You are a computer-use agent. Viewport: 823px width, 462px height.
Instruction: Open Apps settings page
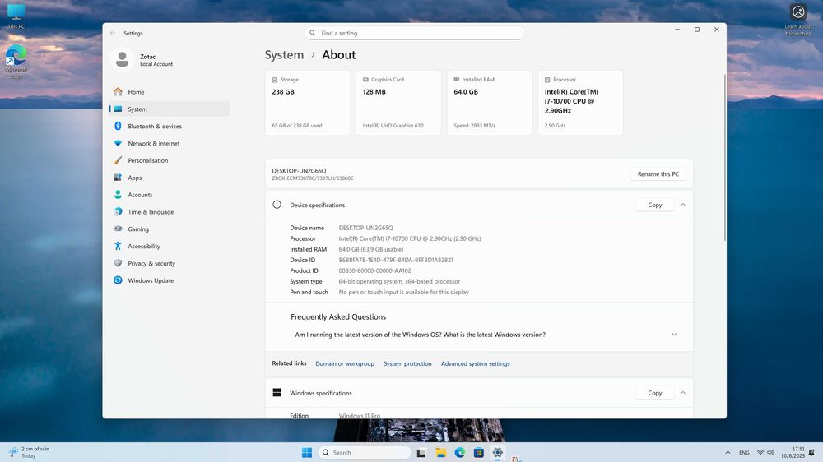click(x=169, y=178)
